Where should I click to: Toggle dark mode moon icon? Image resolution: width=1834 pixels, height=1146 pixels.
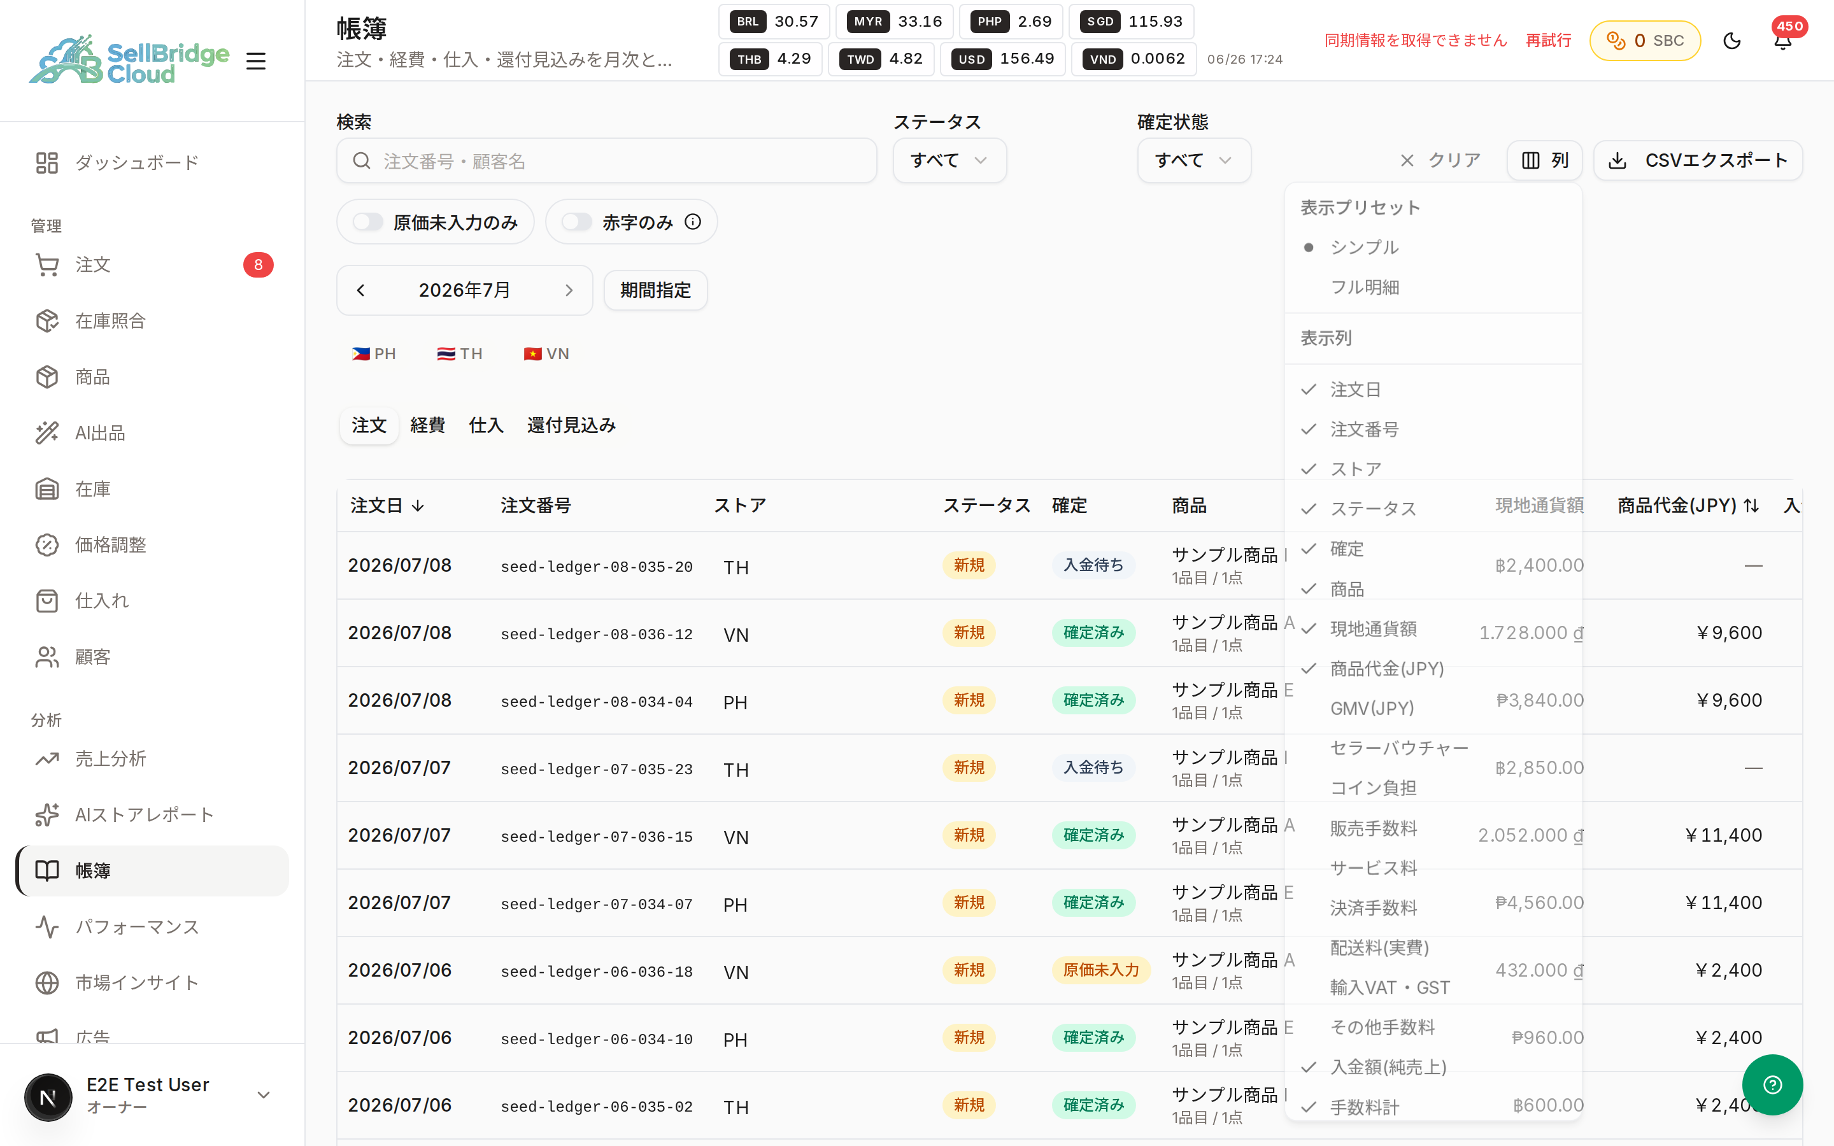tap(1731, 41)
